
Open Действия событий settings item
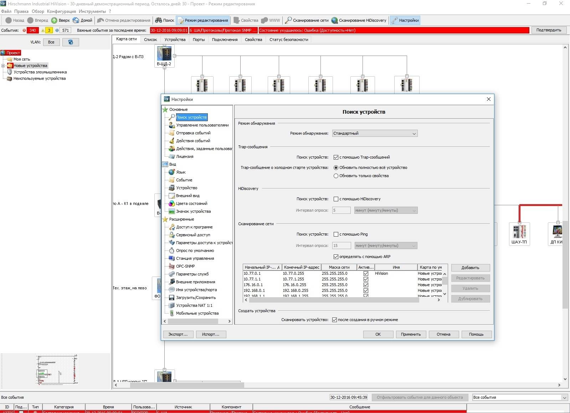(x=193, y=141)
